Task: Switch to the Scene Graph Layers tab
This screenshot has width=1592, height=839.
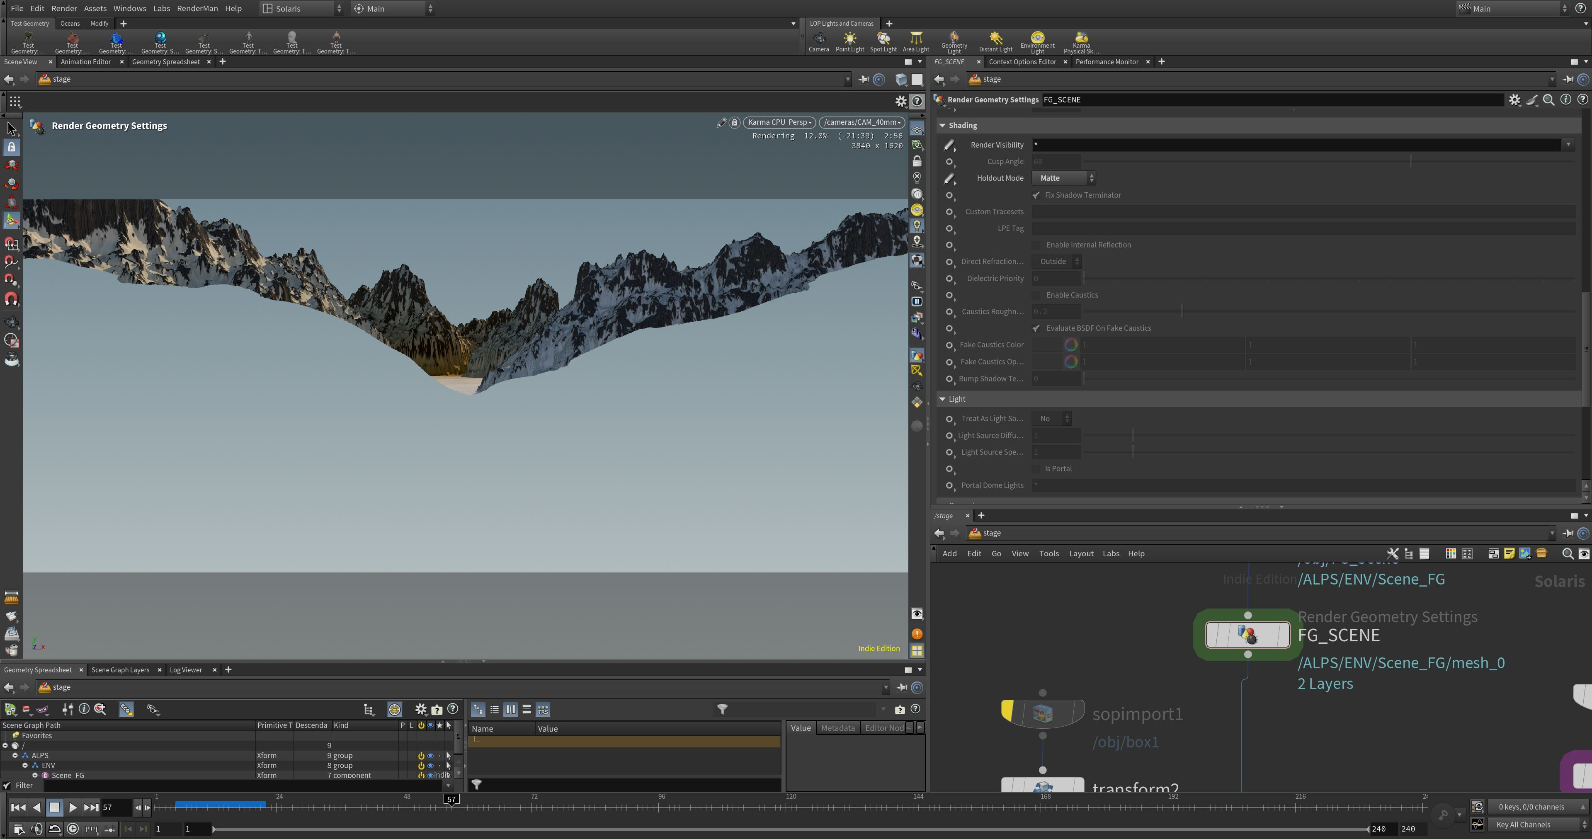Action: click(121, 670)
